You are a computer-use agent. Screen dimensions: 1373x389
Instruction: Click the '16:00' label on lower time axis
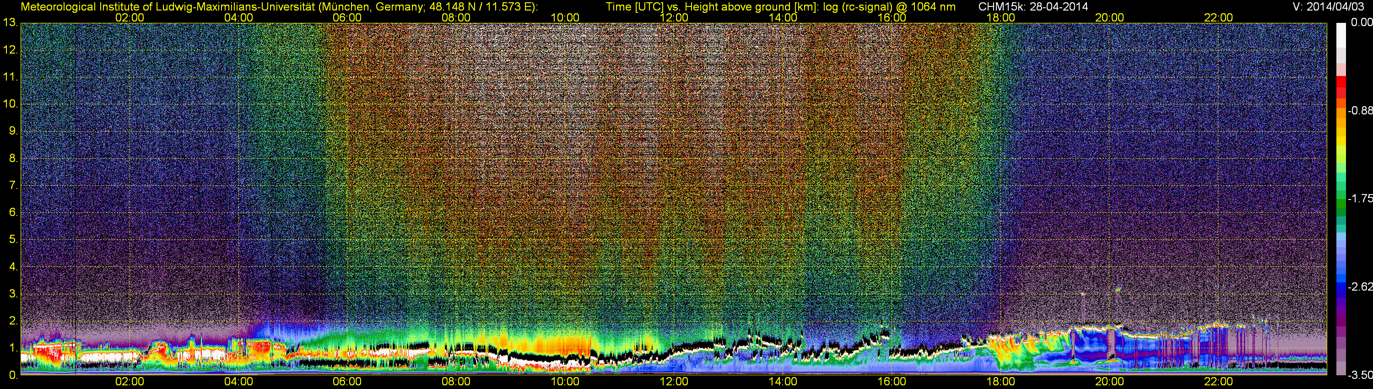[x=892, y=382]
